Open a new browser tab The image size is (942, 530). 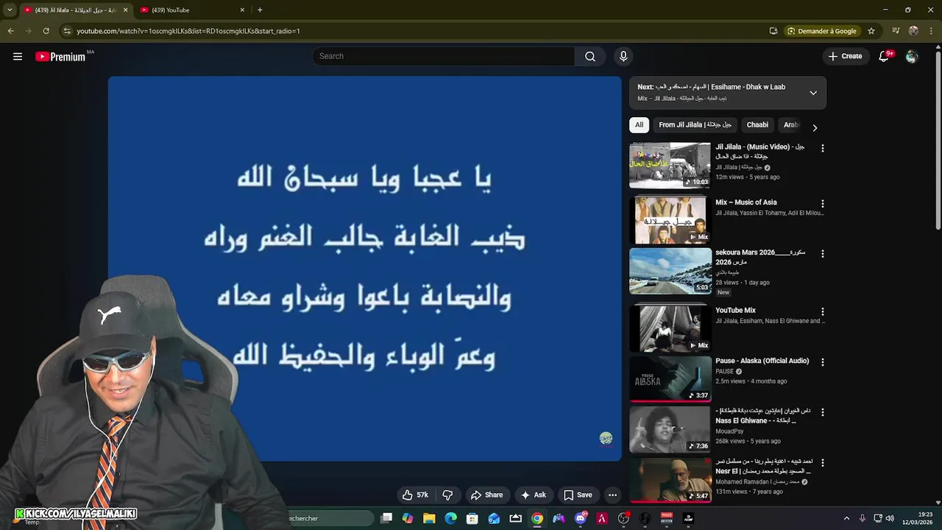click(260, 10)
